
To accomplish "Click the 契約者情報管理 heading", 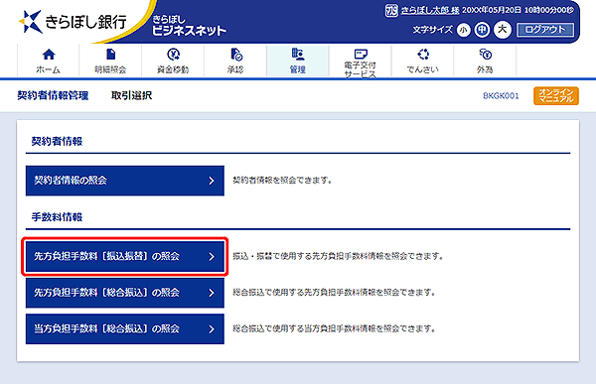I will (x=53, y=95).
